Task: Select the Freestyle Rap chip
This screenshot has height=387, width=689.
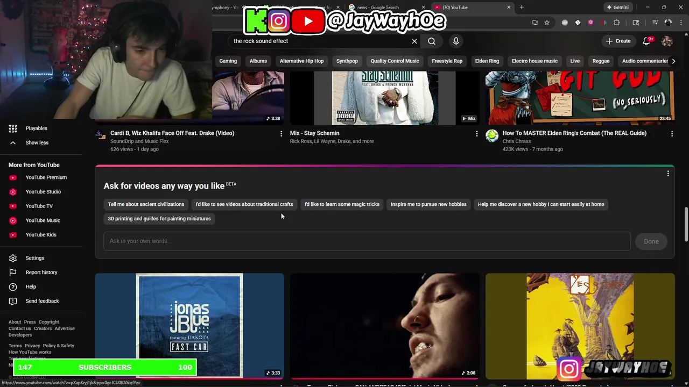Action: click(x=447, y=61)
